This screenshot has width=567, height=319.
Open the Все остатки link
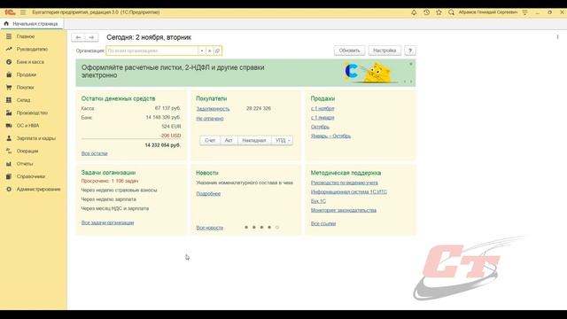tap(95, 153)
